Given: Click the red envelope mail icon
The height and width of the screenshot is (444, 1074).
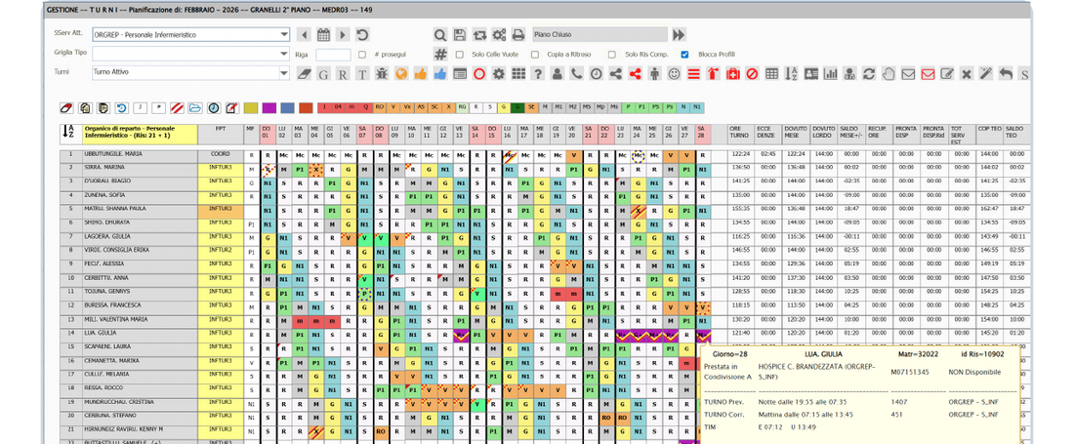Looking at the screenshot, I should point(928,74).
